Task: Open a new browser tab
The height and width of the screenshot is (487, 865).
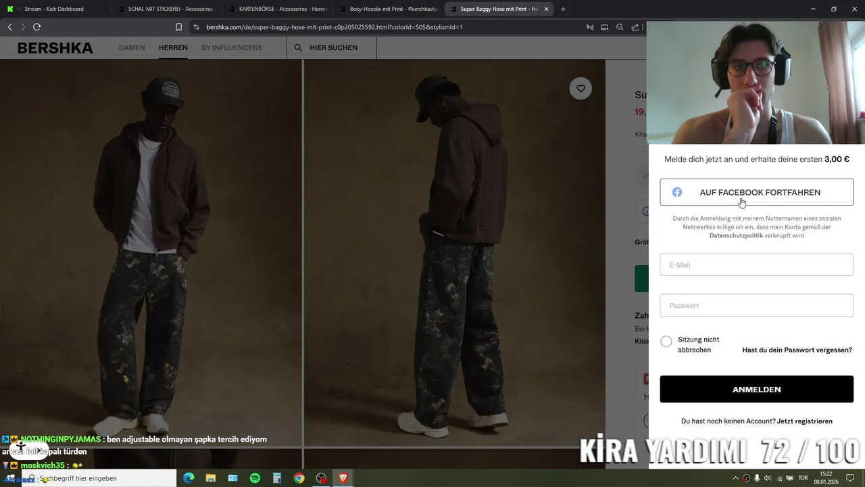Action: [x=563, y=9]
